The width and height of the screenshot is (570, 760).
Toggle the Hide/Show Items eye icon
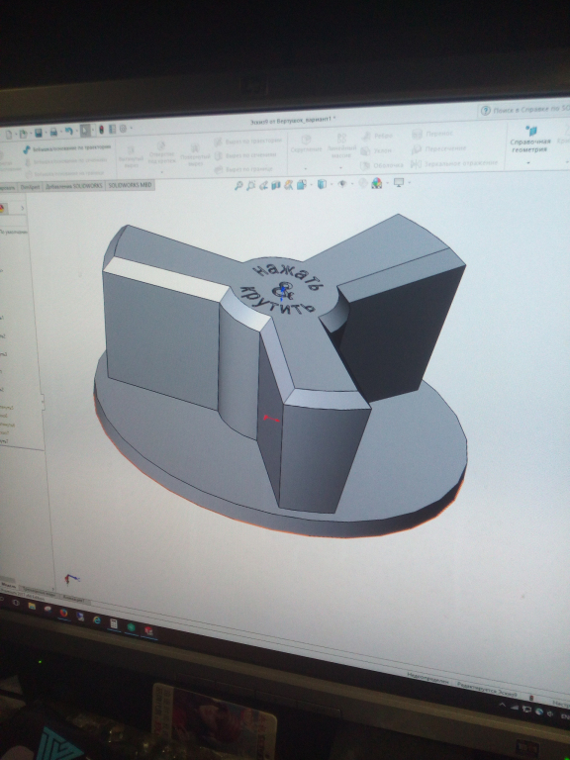[x=342, y=184]
